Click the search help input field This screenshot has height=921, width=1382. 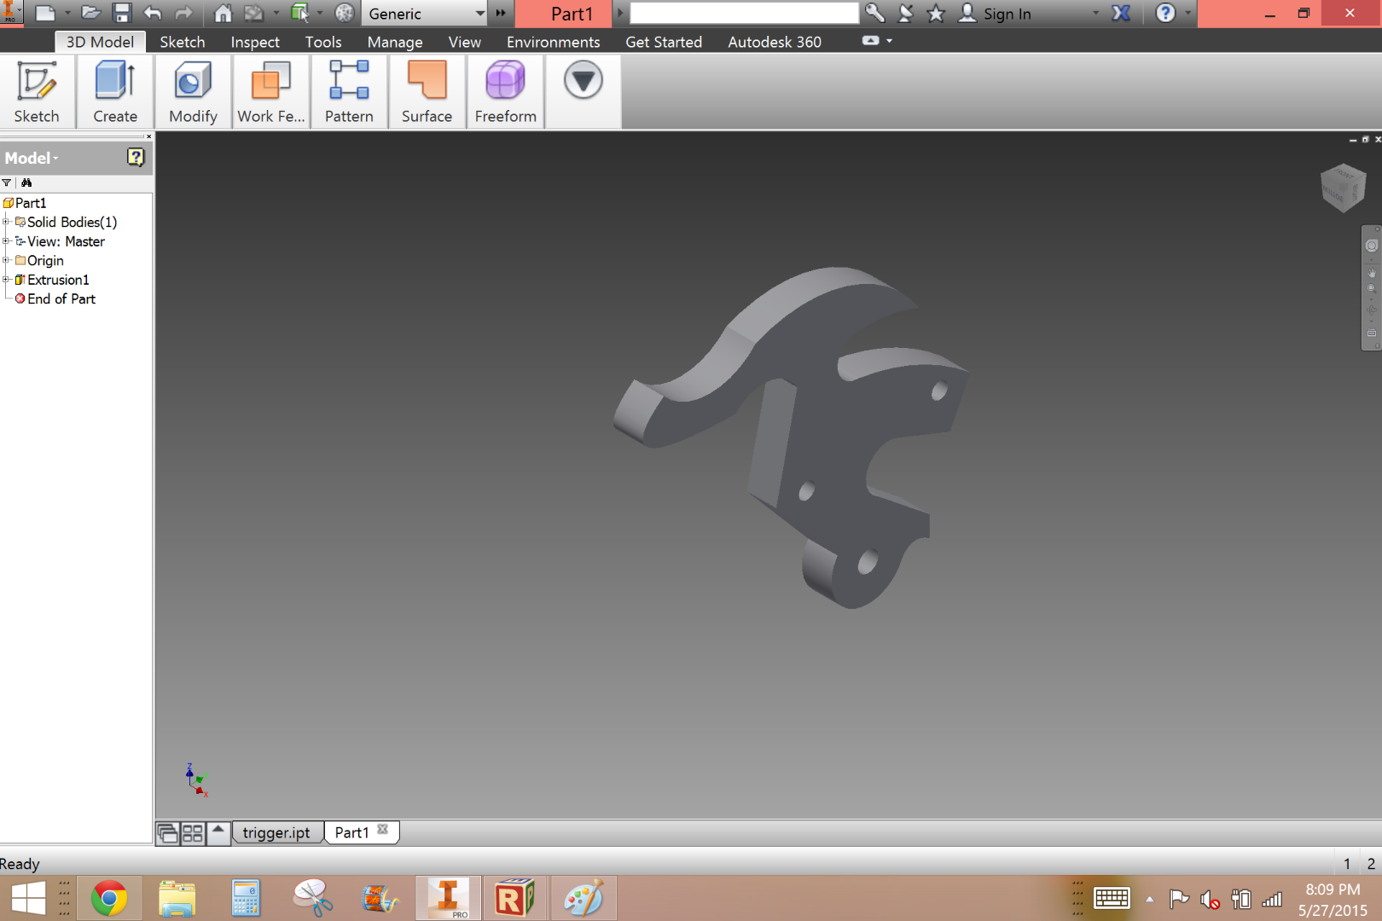tap(744, 13)
